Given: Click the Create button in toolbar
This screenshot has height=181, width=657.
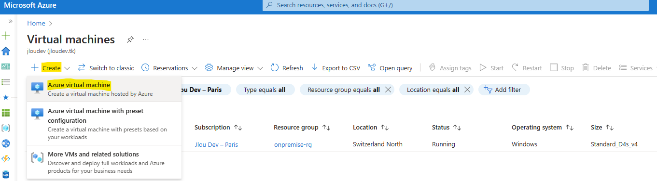Looking at the screenshot, I should (46, 68).
